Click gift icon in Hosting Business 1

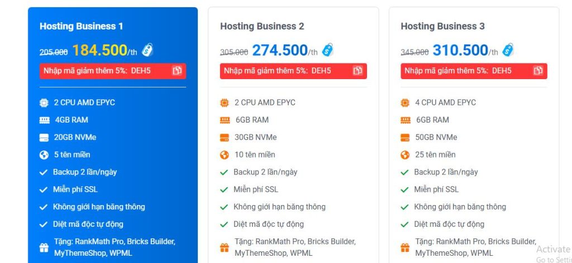pos(44,247)
